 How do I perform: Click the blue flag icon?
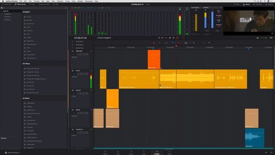click(x=173, y=43)
